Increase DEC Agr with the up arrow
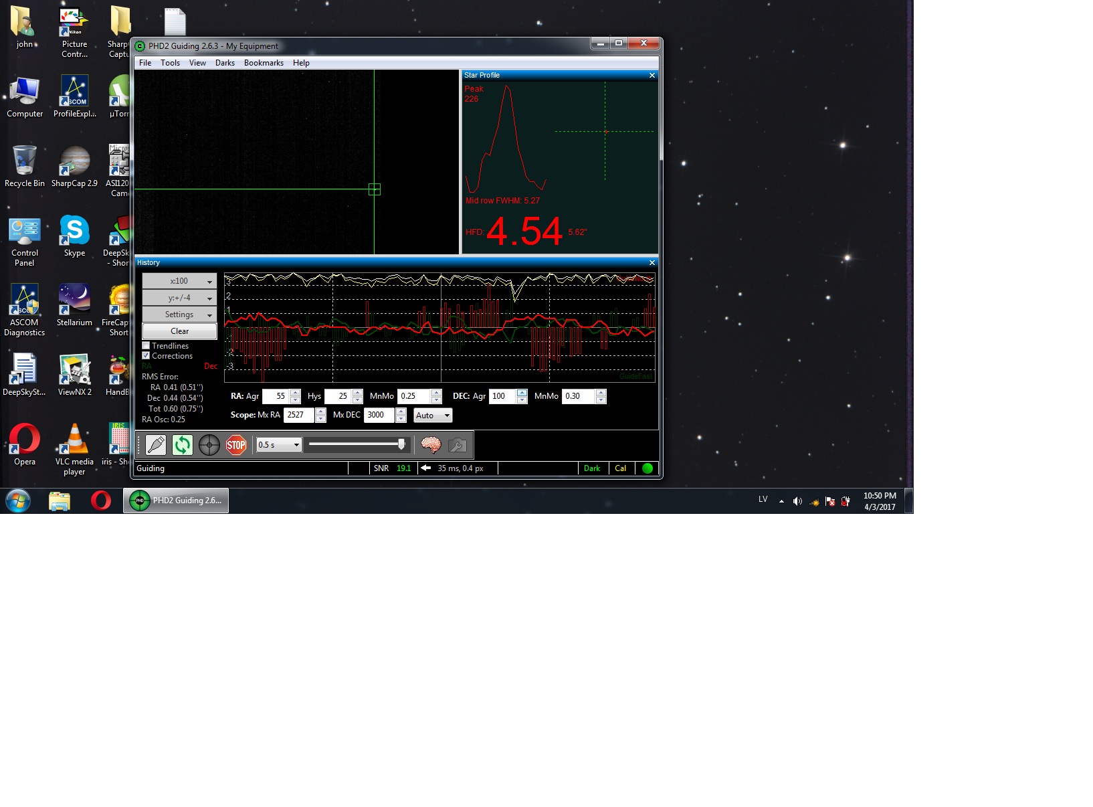1093x807 pixels. 522,393
